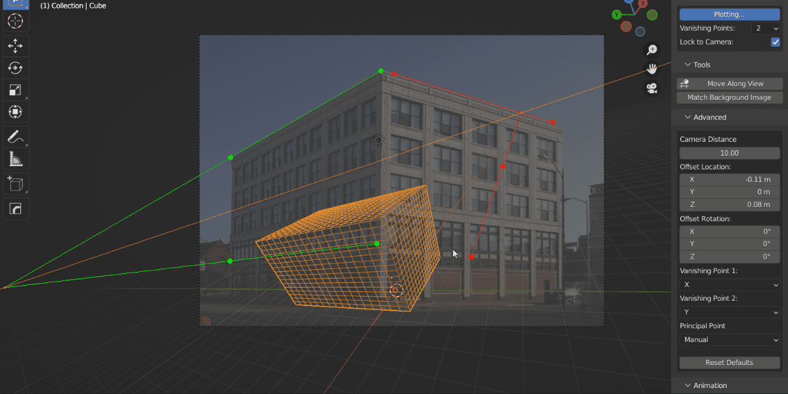Click the Match Background Image button
The width and height of the screenshot is (788, 394).
[x=730, y=97]
